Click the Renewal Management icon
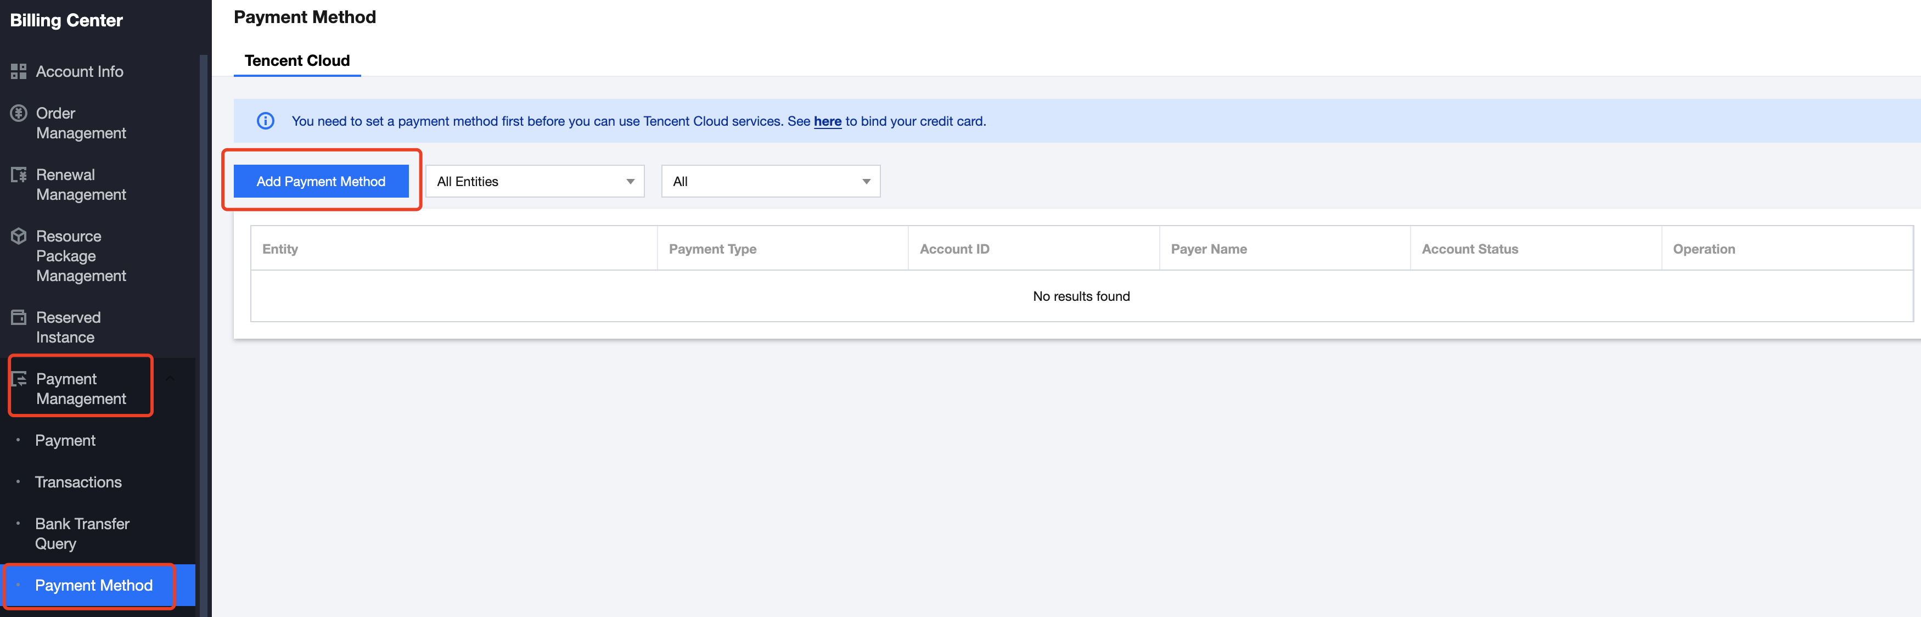 pos(19,175)
